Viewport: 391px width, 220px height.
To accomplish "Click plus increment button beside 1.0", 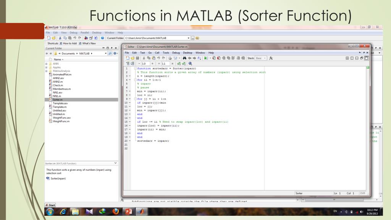I will [x=153, y=64].
